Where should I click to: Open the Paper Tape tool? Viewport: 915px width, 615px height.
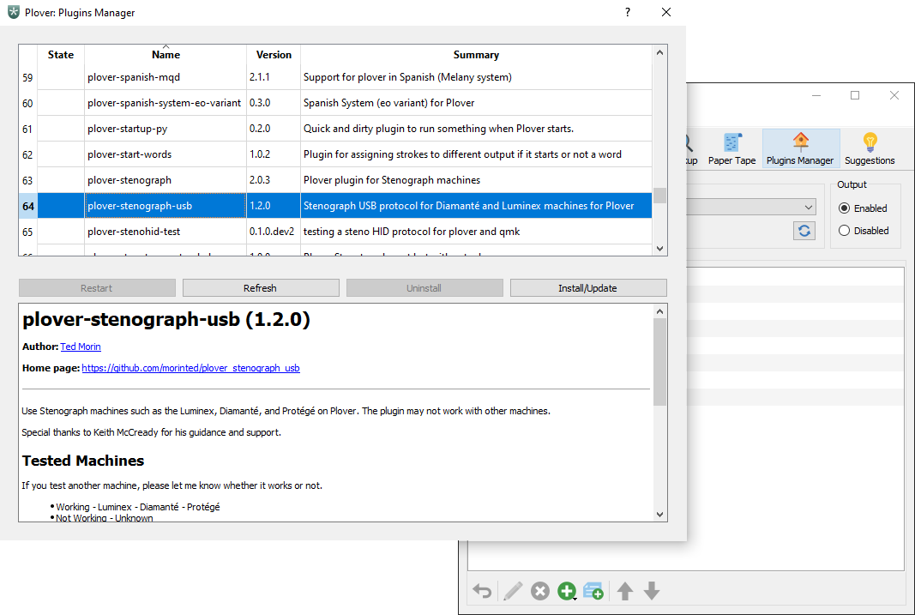(x=731, y=148)
